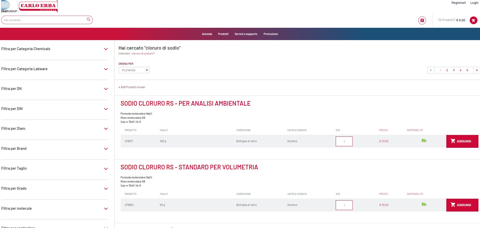Open the Promozioni menu item
This screenshot has height=228, width=480.
[x=271, y=34]
